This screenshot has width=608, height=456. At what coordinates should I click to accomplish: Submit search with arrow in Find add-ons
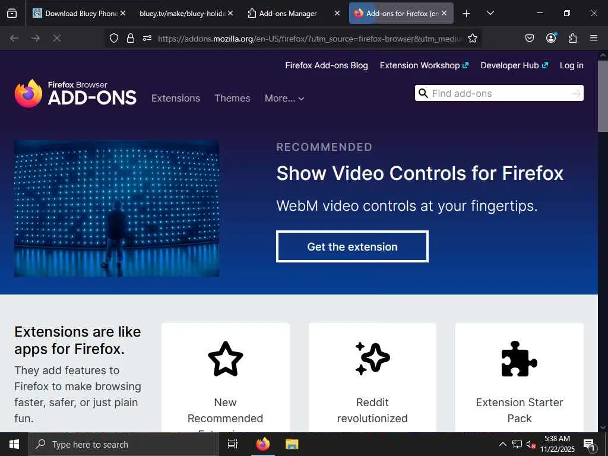pos(576,93)
